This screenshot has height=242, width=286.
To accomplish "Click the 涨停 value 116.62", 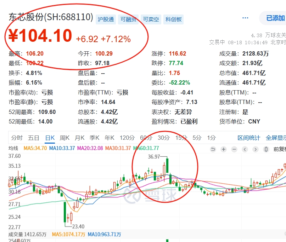I will (x=178, y=54).
